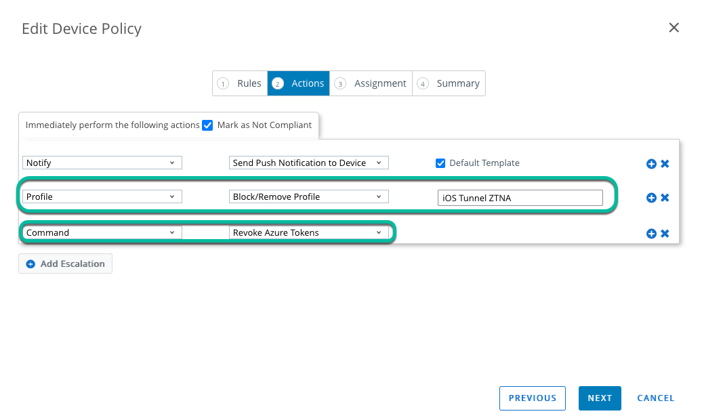Delete the Command action row
702x420 pixels.
(x=665, y=234)
